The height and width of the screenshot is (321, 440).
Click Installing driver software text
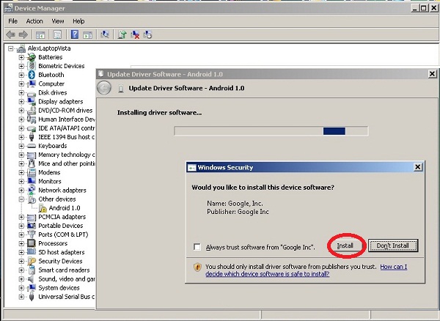coord(159,113)
